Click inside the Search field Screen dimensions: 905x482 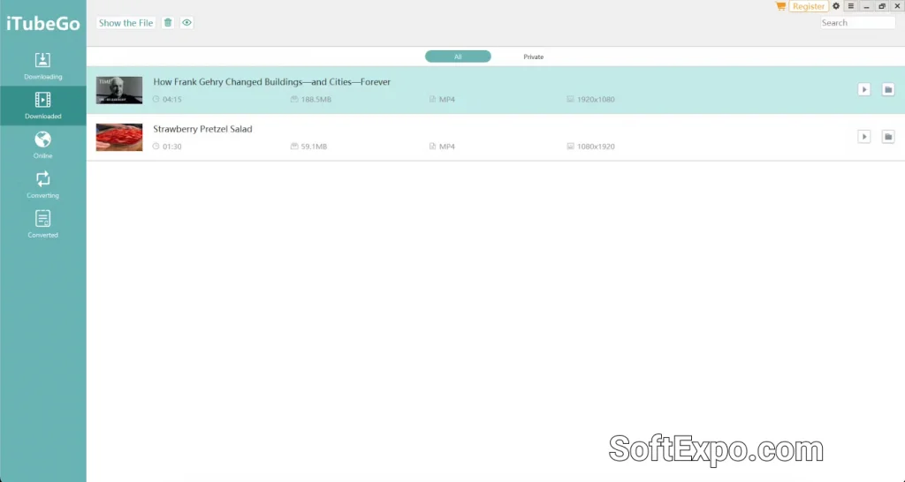coord(857,22)
